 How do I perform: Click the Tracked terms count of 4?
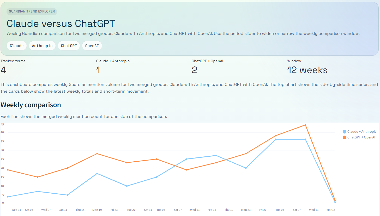coord(3,70)
